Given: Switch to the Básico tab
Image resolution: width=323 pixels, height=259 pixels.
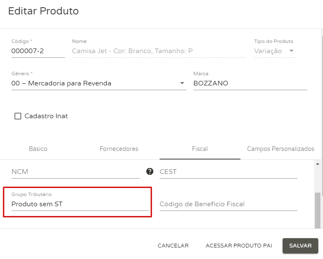Looking at the screenshot, I should (x=38, y=149).
